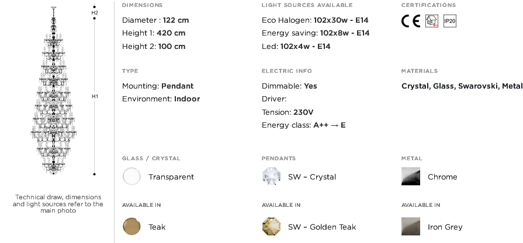This screenshot has height=243, width=523.
Task: Click the Transparent glass label
Action: pyautogui.click(x=171, y=177)
